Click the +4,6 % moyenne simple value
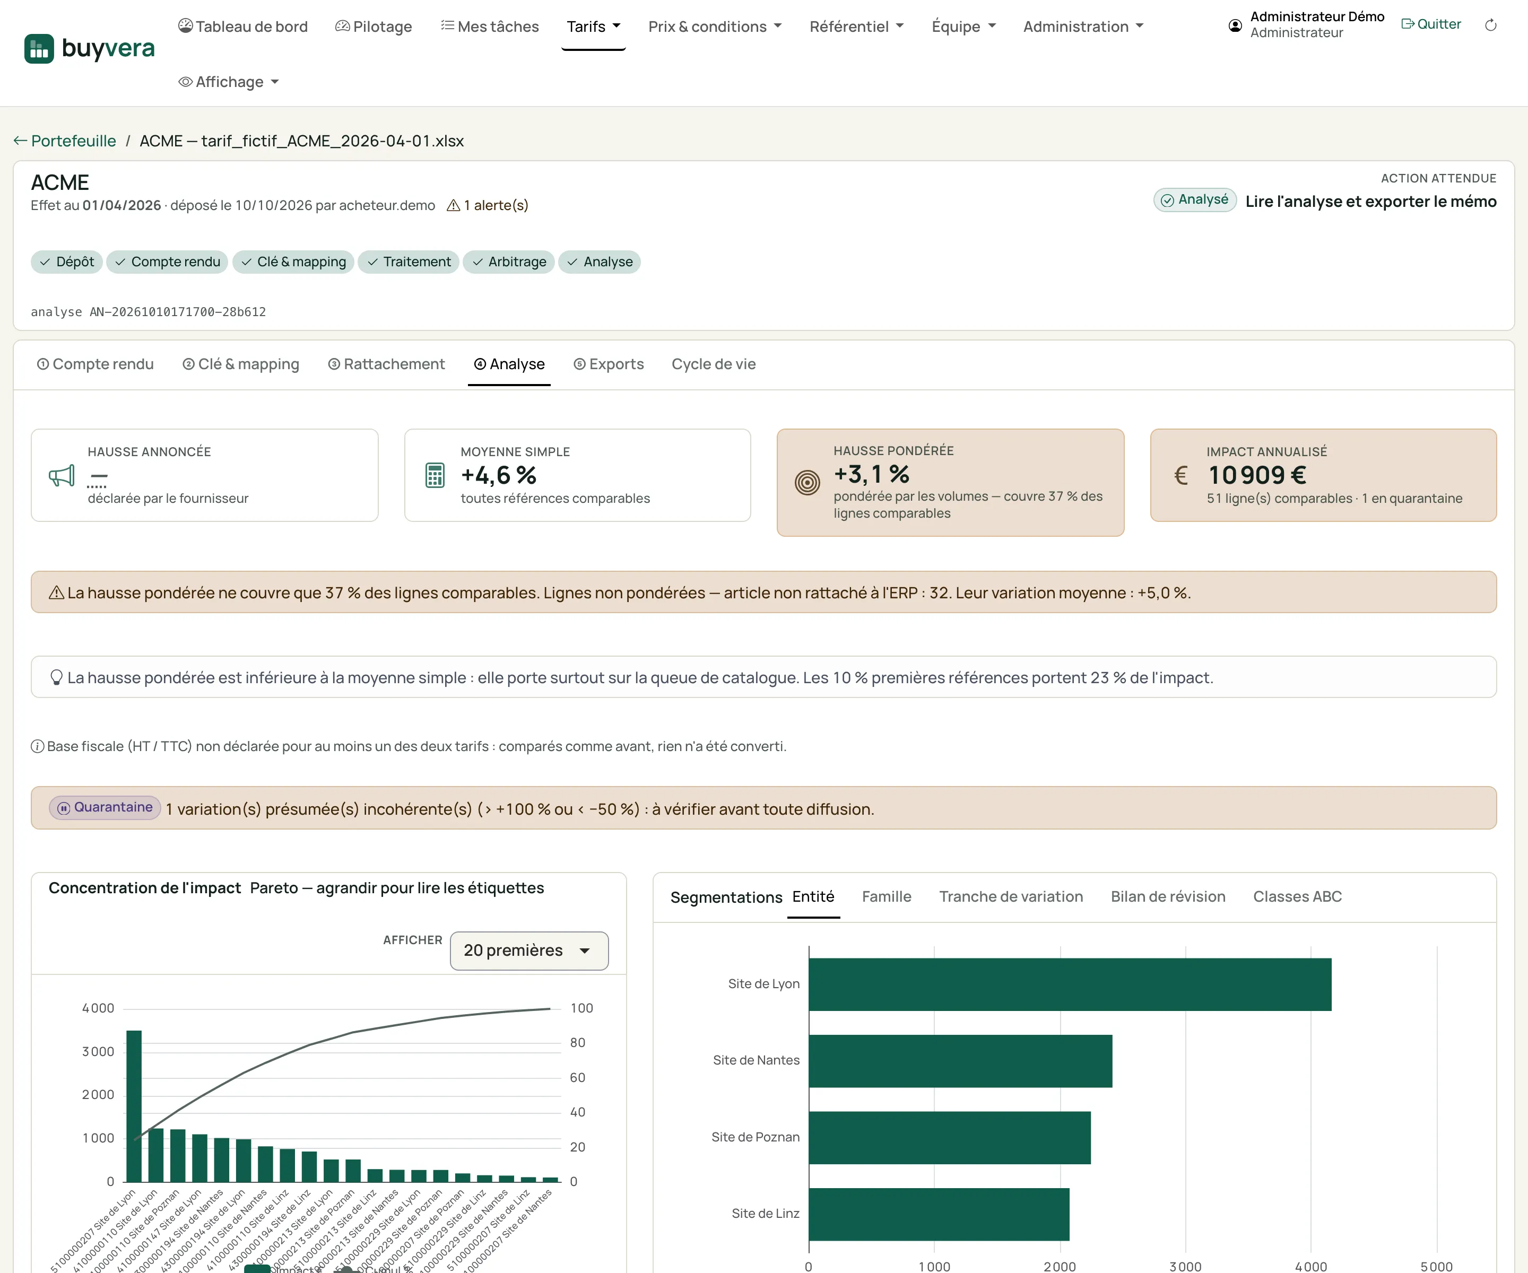The height and width of the screenshot is (1273, 1528). click(498, 475)
